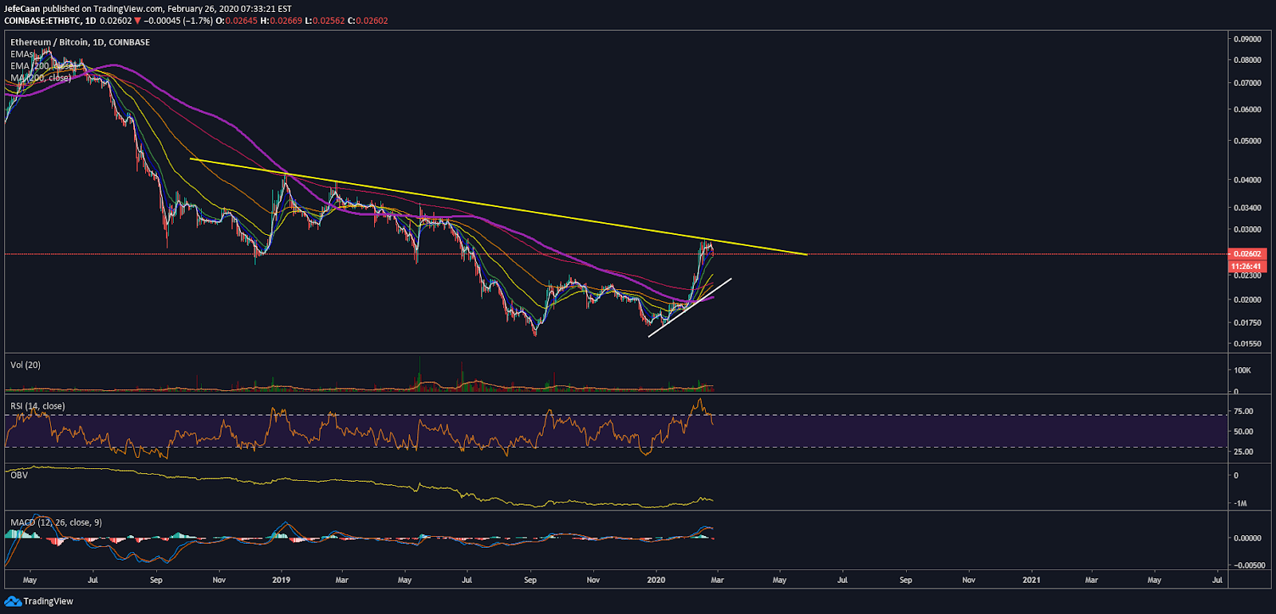Click the 2021 marker on the time axis
The width and height of the screenshot is (1276, 614).
pyautogui.click(x=1031, y=580)
